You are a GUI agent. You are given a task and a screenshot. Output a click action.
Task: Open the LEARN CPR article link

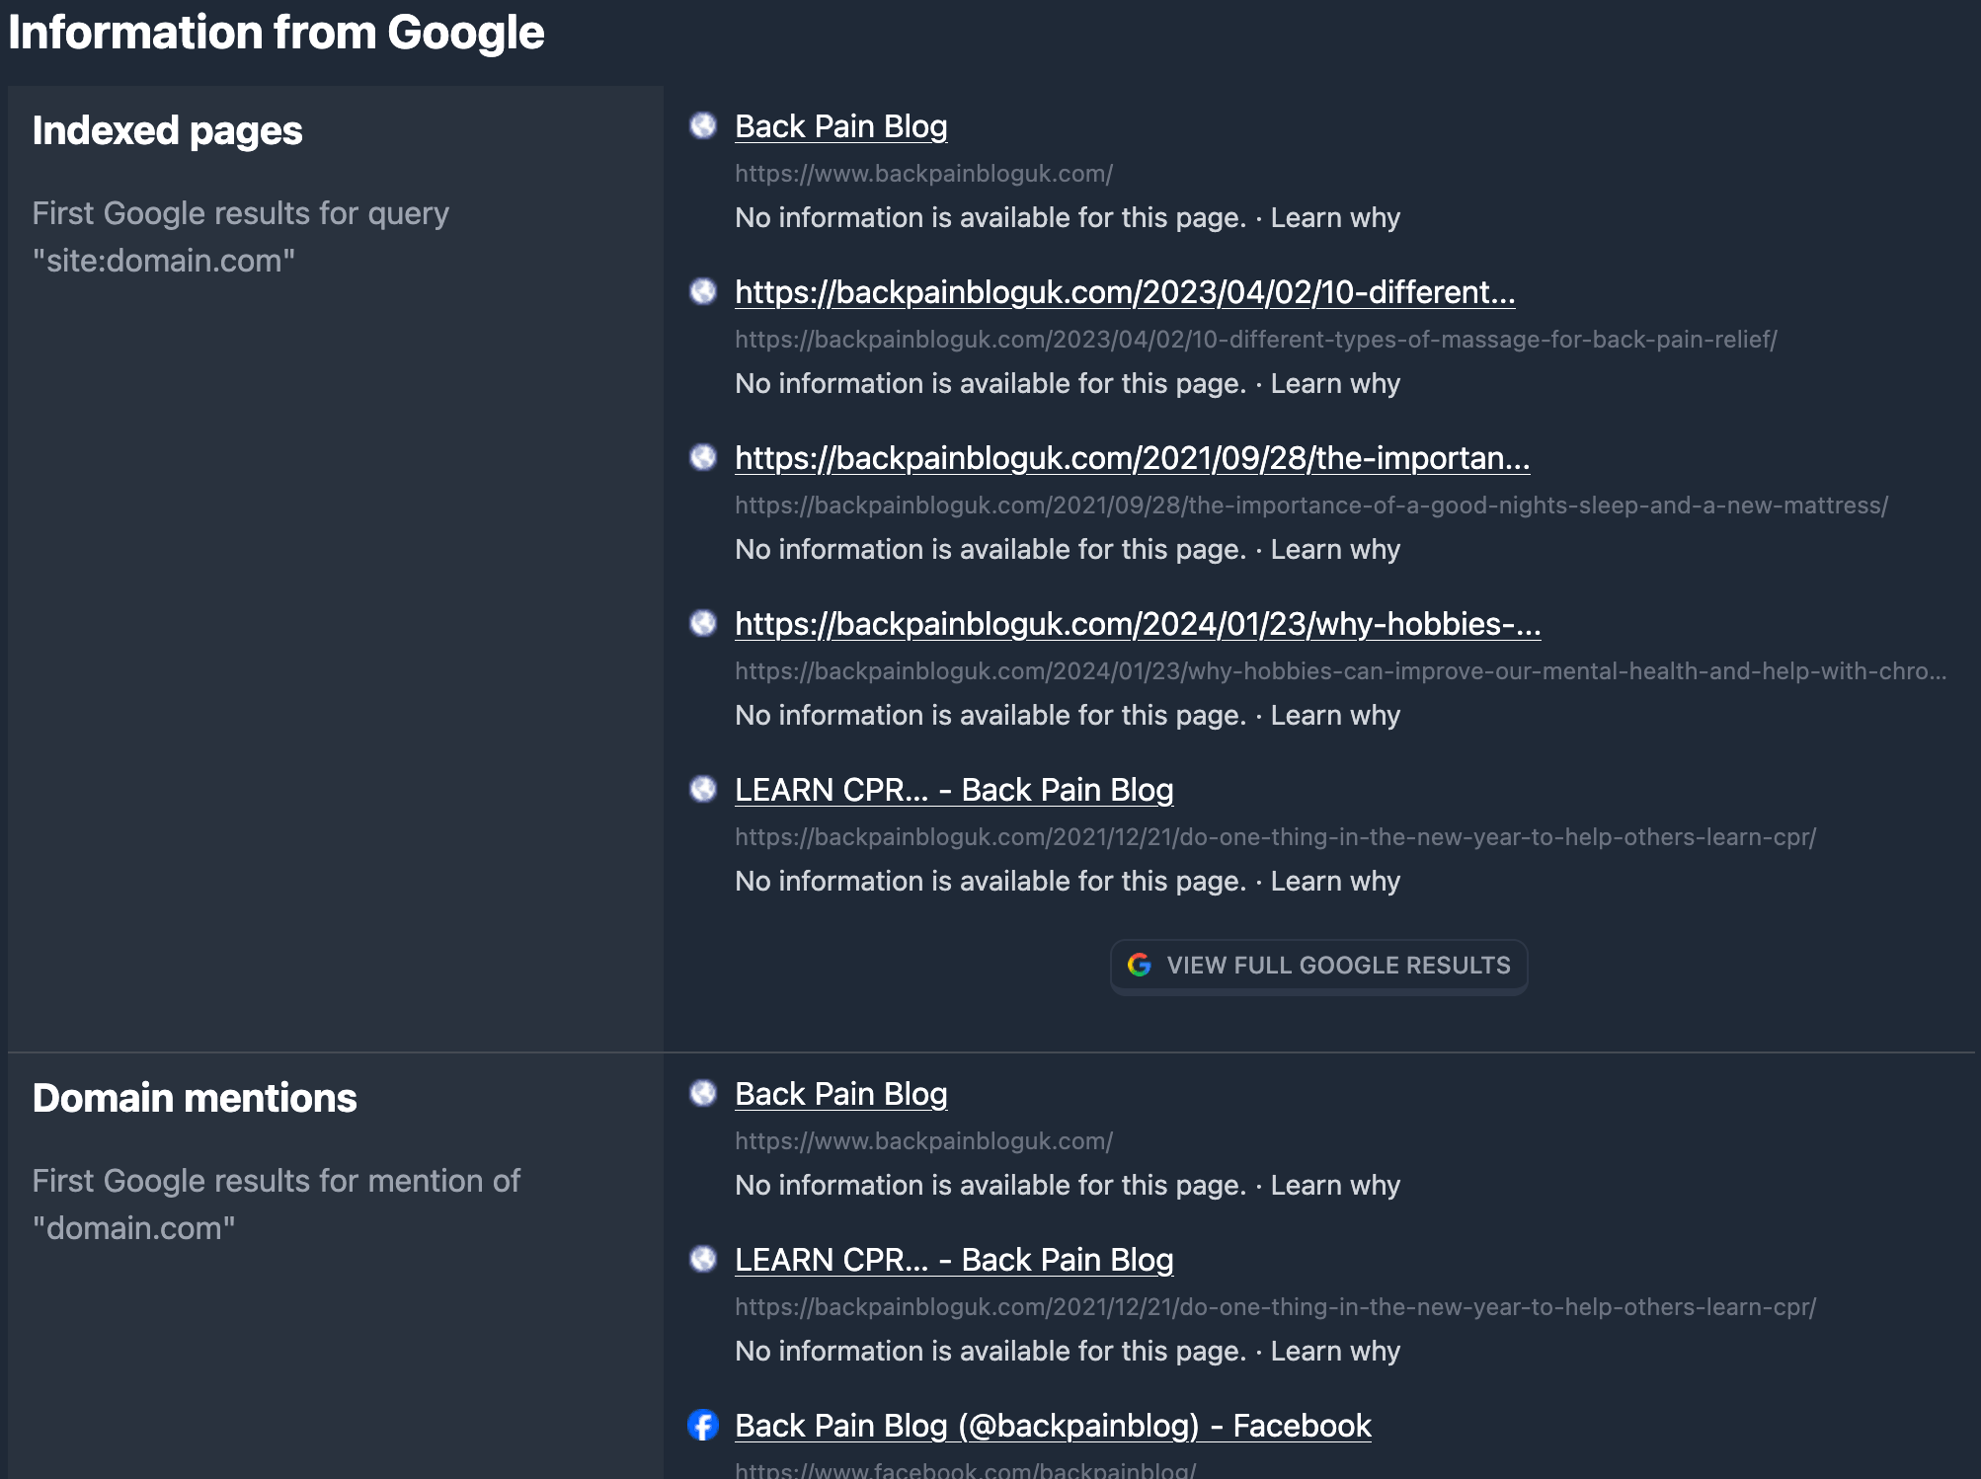[x=953, y=791]
